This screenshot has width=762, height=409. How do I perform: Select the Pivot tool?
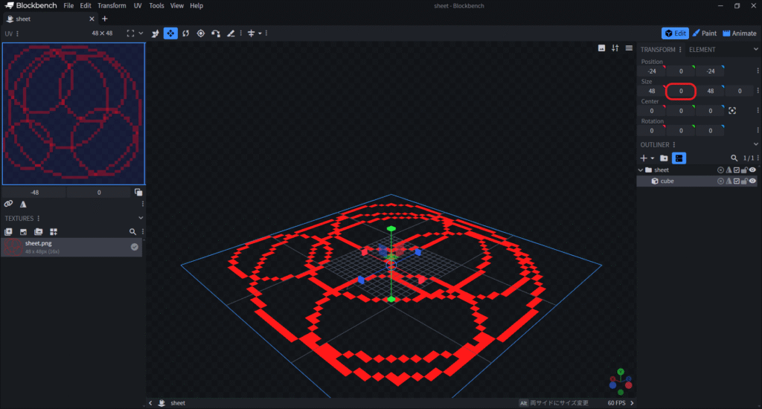pos(200,33)
